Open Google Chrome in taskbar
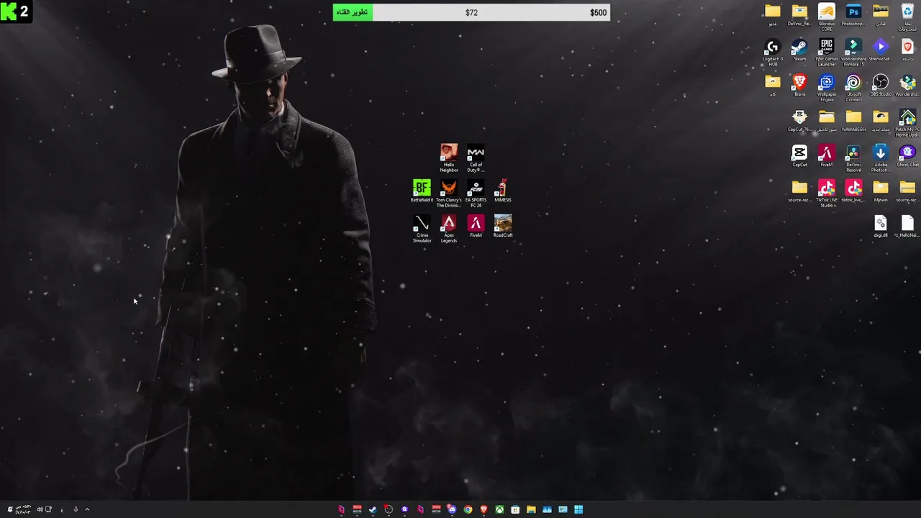Viewport: 921px width, 518px height. click(468, 509)
